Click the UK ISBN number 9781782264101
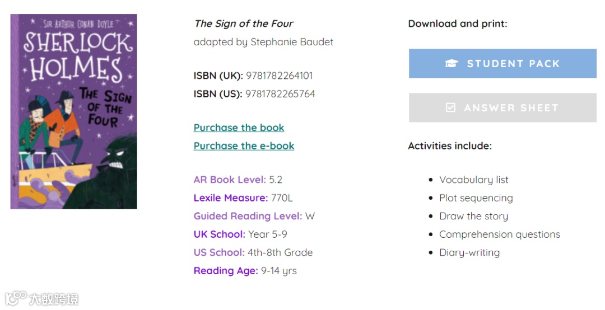This screenshot has height=310, width=605. click(279, 76)
